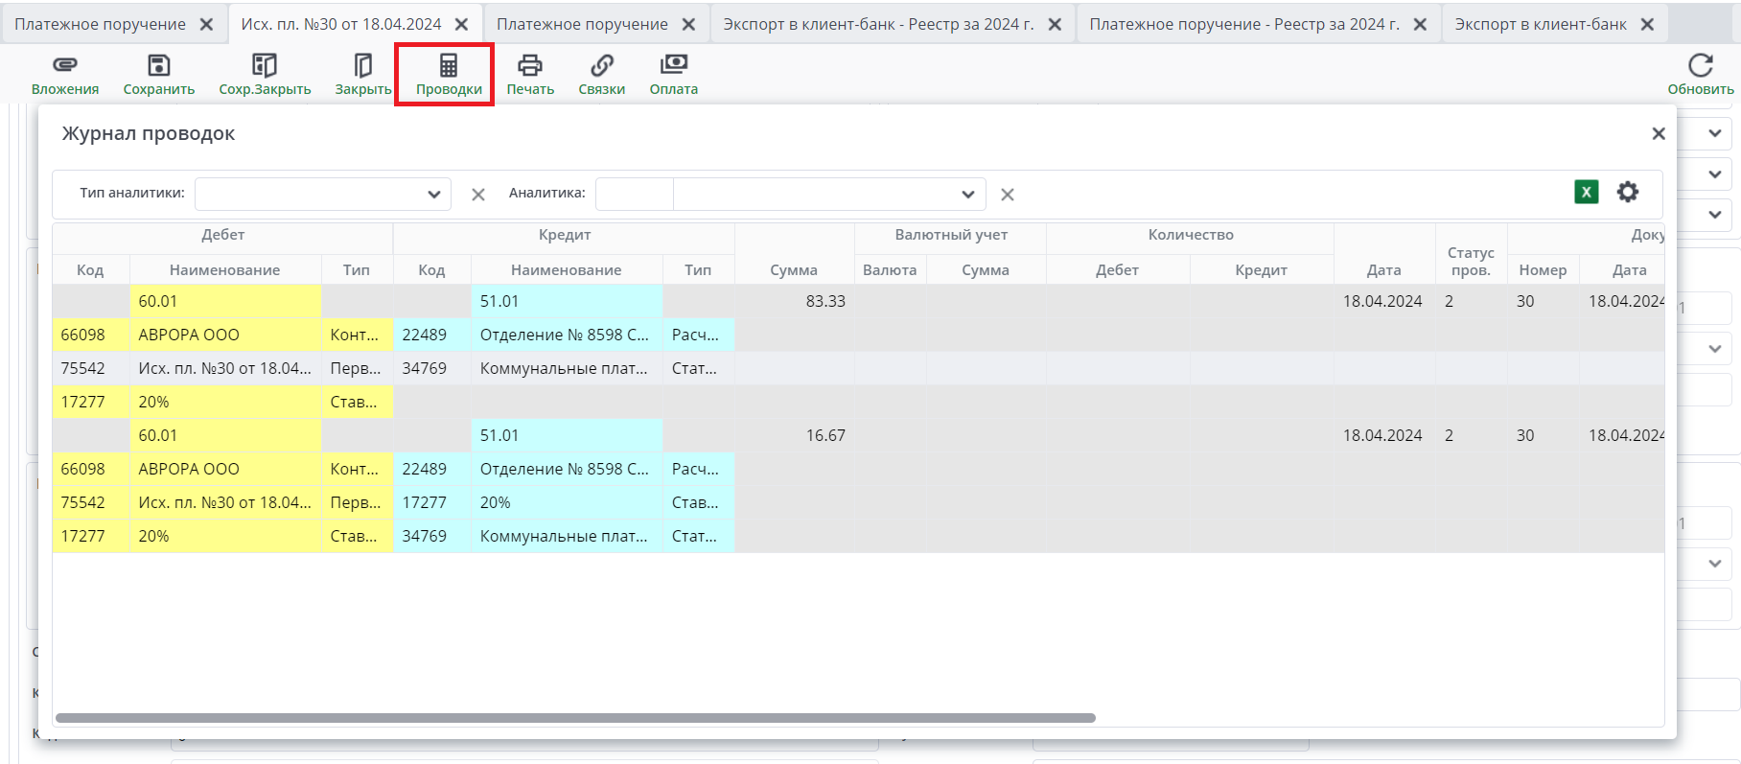Open journal settings gear
The width and height of the screenshot is (1741, 764).
point(1628,192)
